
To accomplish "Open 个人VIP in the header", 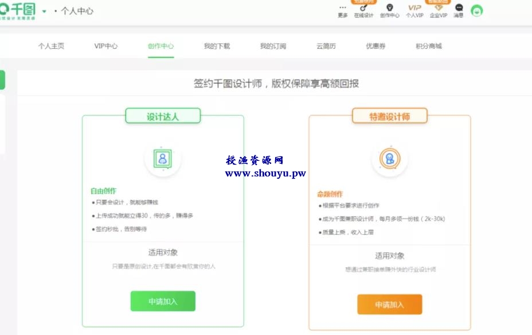I will coord(414,11).
